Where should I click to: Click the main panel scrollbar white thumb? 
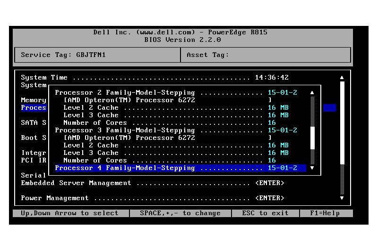[342, 123]
